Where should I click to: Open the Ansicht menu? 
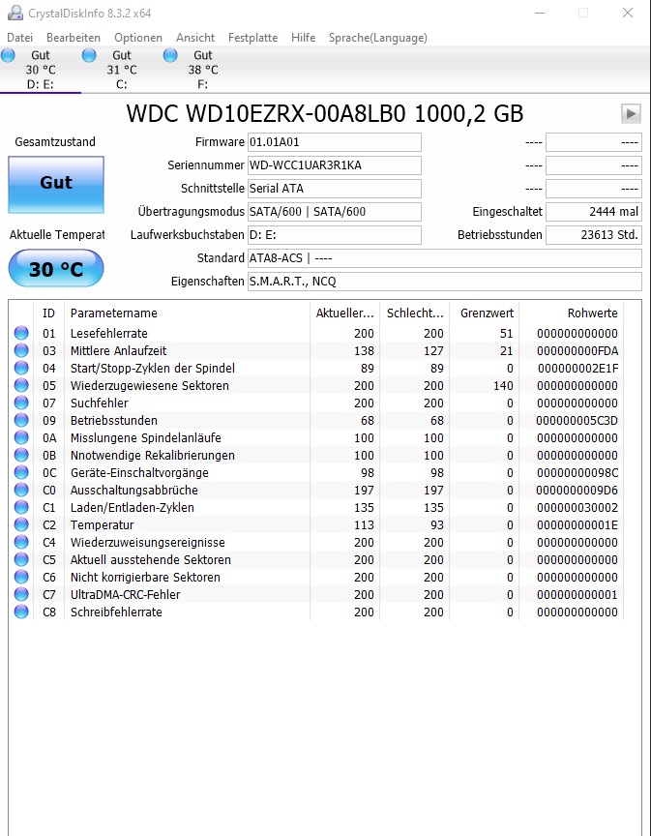point(195,38)
